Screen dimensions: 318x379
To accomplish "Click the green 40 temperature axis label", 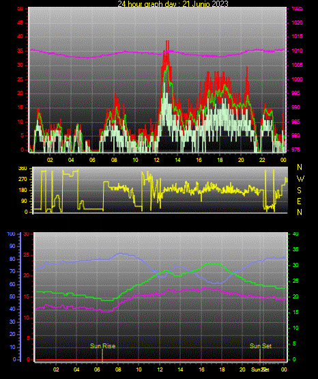I will point(295,234).
